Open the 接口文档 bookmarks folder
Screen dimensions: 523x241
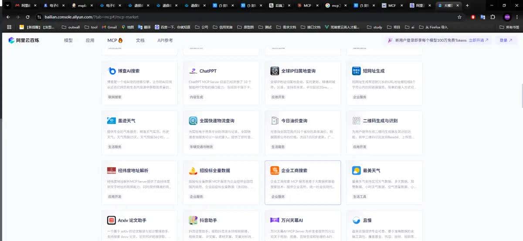click(310, 27)
